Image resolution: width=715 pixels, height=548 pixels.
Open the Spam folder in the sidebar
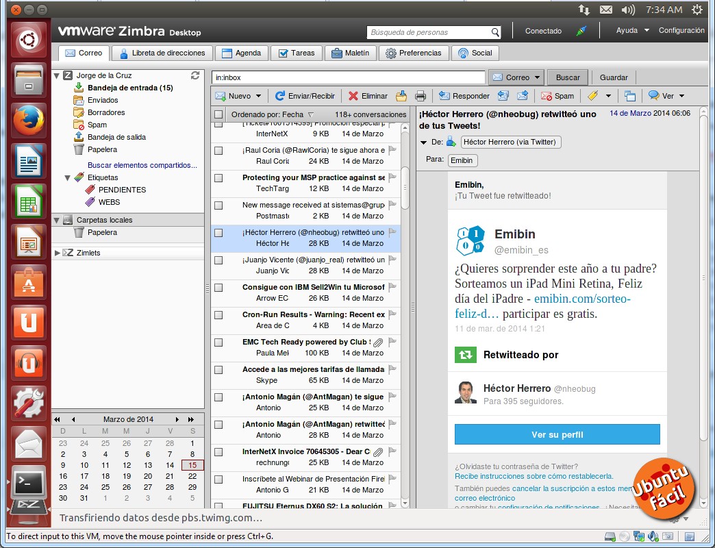97,125
